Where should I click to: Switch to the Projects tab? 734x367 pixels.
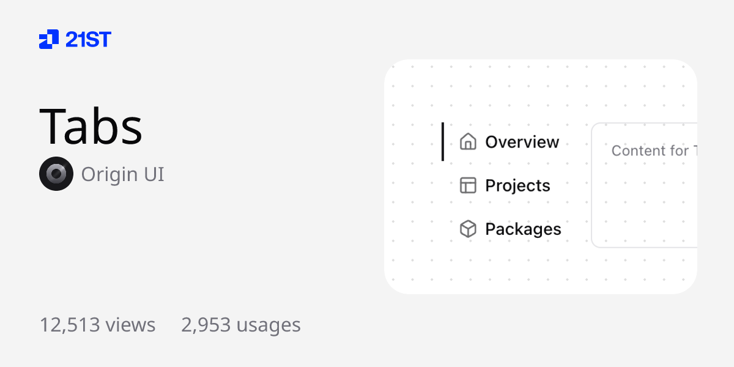(517, 185)
